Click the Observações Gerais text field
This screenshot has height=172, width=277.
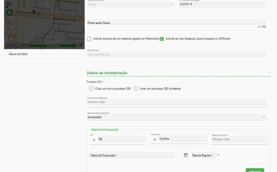tap(177, 22)
